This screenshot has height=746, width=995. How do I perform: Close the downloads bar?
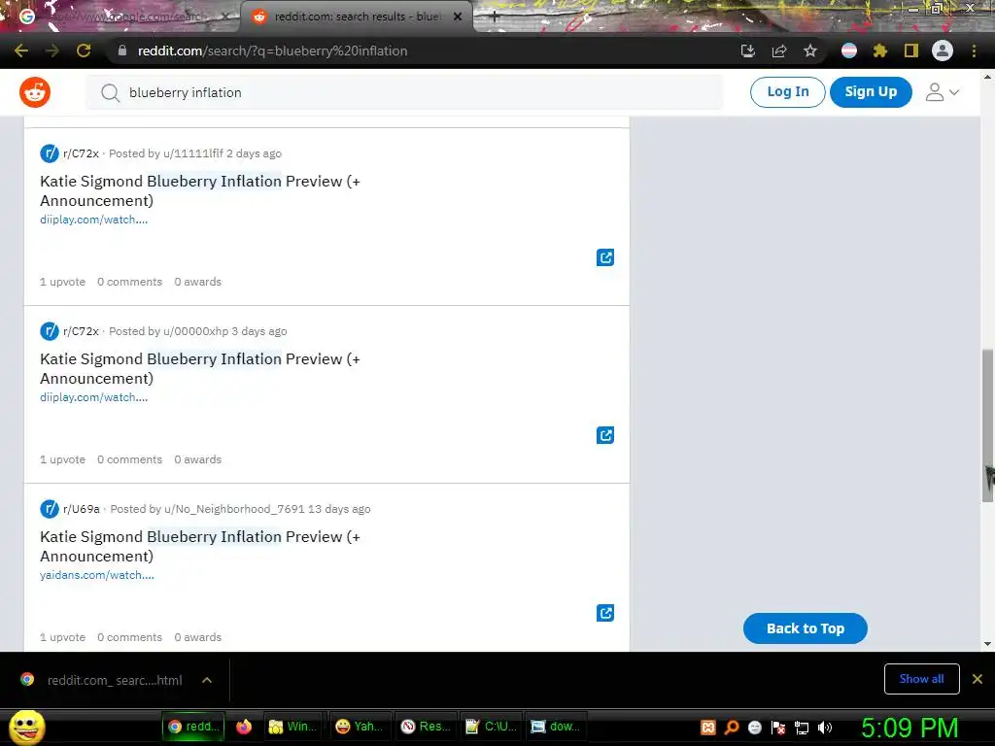(978, 679)
